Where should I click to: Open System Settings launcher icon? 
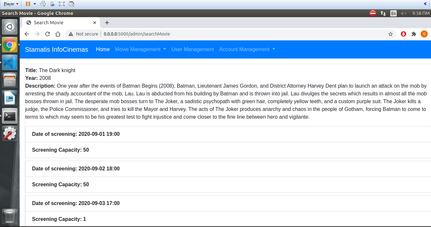[10, 133]
